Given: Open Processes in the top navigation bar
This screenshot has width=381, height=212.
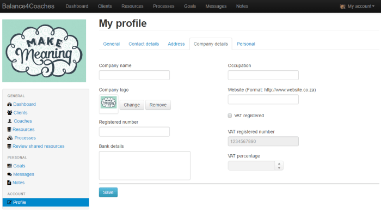Looking at the screenshot, I should (x=163, y=7).
